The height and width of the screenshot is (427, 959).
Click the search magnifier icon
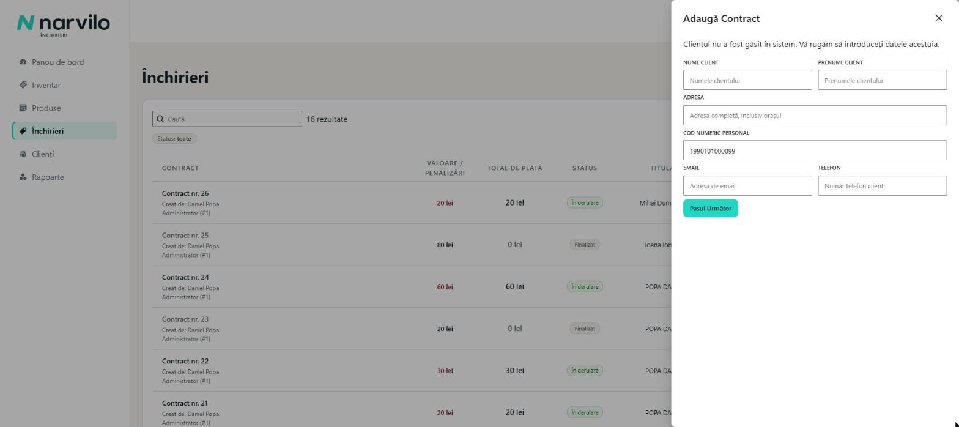point(160,119)
